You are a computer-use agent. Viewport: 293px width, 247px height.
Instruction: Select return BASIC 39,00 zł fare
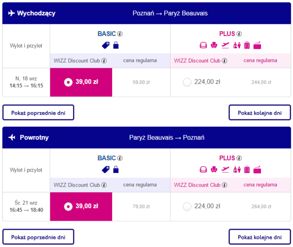[x=68, y=206]
